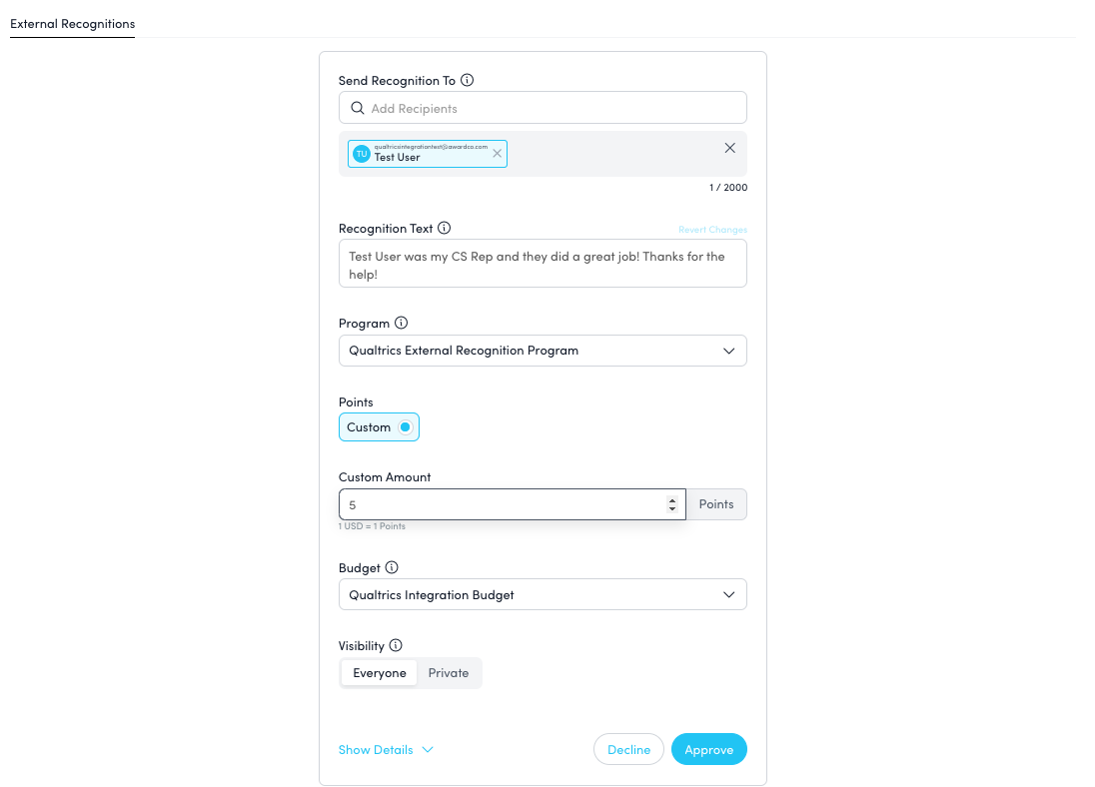
Task: Decline the recognition
Action: (x=628, y=750)
